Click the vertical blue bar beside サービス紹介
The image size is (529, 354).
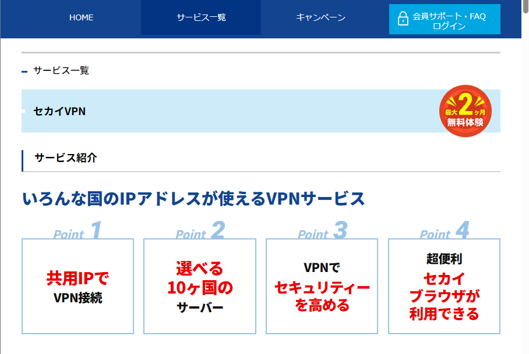[x=22, y=160]
